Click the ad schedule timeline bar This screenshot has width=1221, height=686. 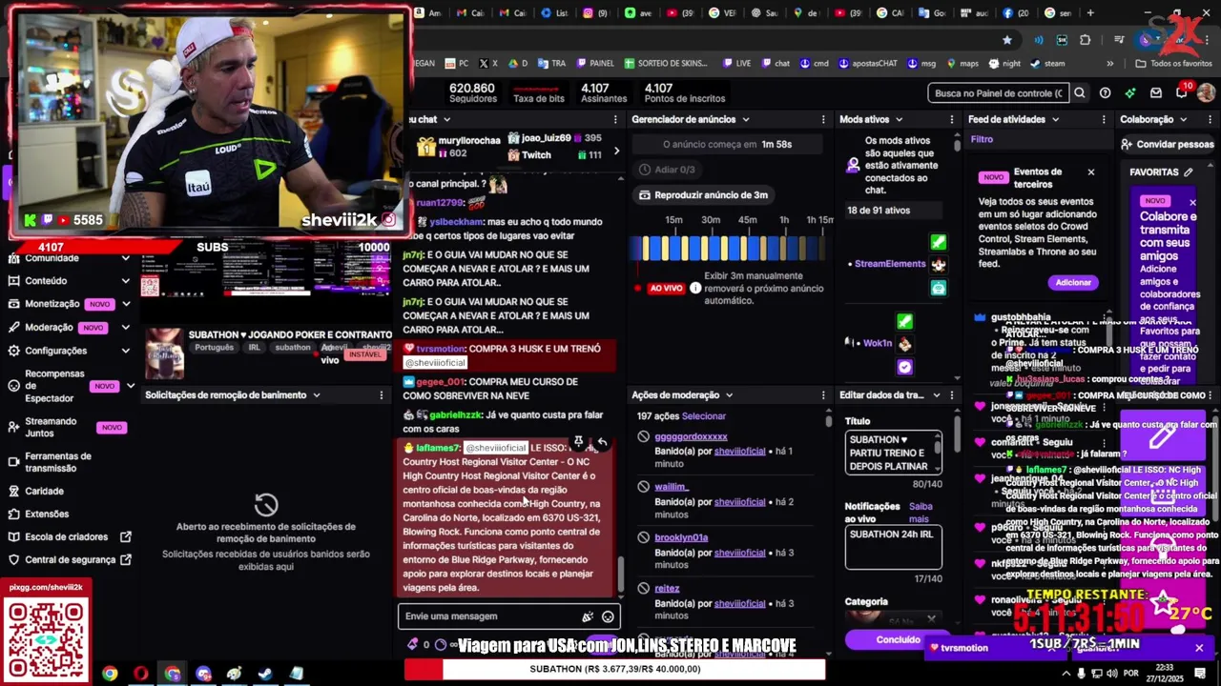(730, 249)
